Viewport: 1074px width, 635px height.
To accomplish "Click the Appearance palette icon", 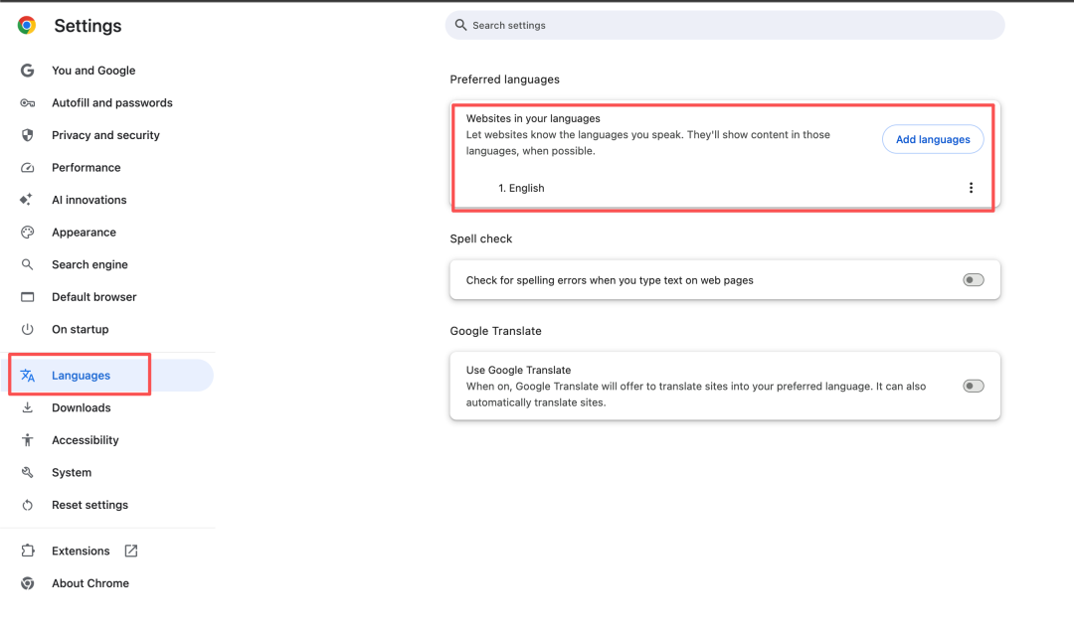I will pyautogui.click(x=28, y=233).
